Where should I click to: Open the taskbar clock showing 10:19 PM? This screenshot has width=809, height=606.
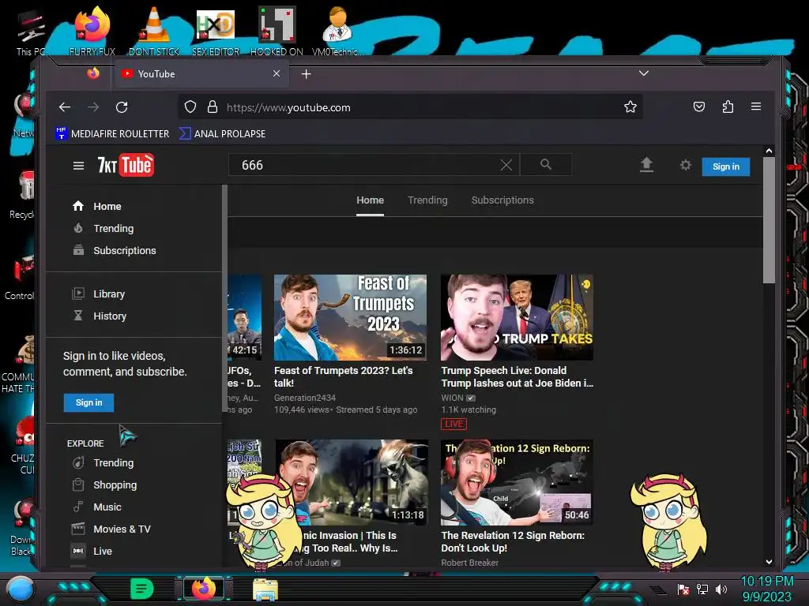766,589
